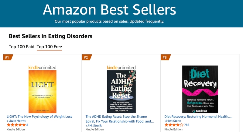Click the #2 rank badge
Screen dimensions: 243x132
(86, 57)
